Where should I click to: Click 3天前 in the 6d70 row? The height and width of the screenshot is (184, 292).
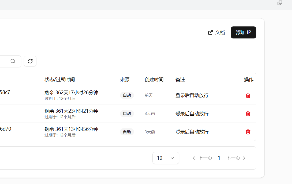tap(150, 132)
